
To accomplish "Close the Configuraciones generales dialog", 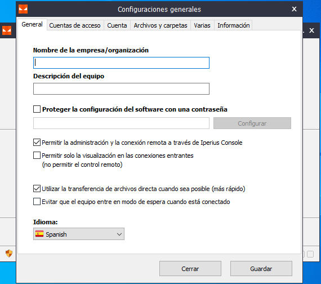I will click(294, 9).
